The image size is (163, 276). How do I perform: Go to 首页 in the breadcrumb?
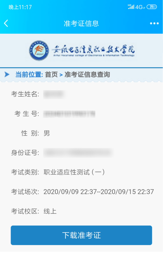coord(51,74)
